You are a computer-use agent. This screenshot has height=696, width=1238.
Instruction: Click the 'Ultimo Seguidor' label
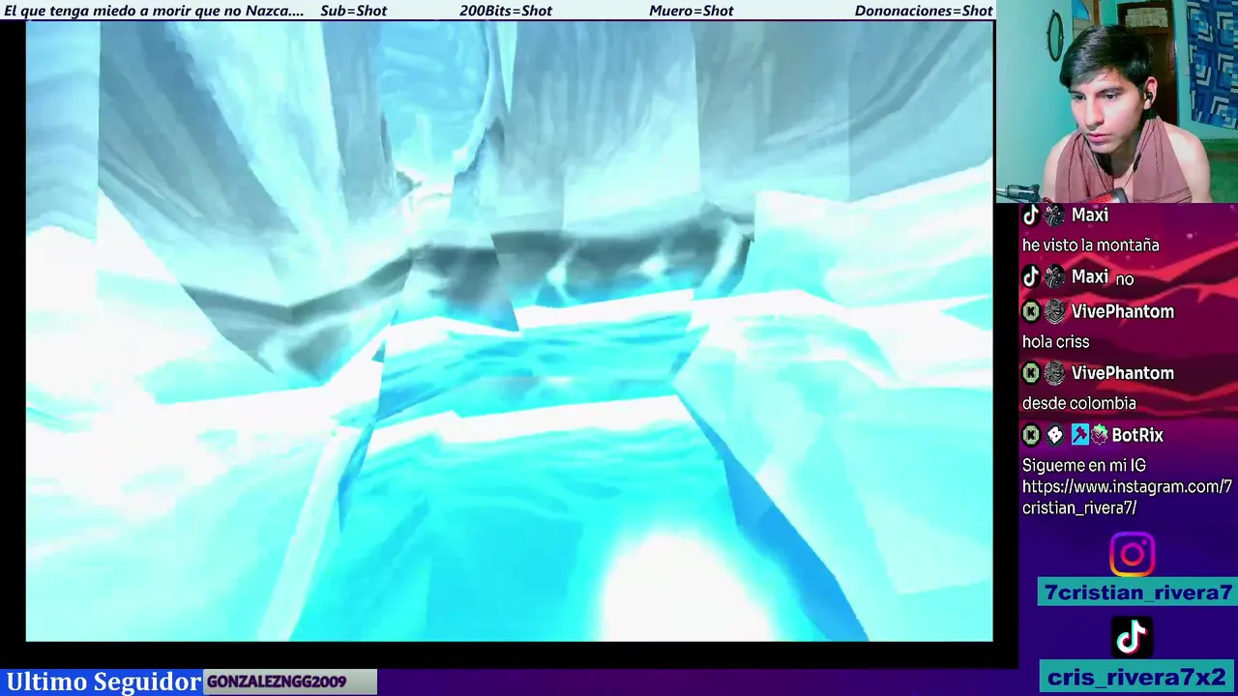pos(103,681)
